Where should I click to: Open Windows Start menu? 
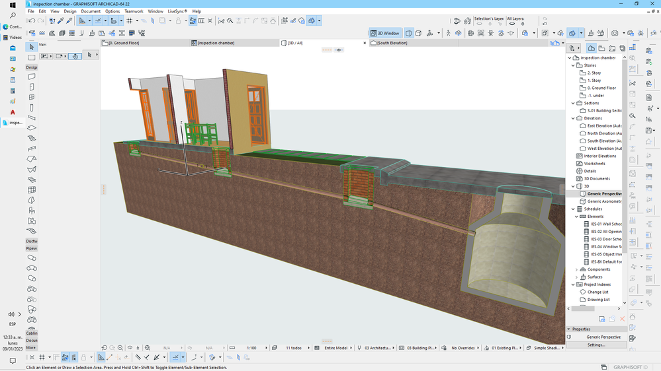pyautogui.click(x=13, y=5)
